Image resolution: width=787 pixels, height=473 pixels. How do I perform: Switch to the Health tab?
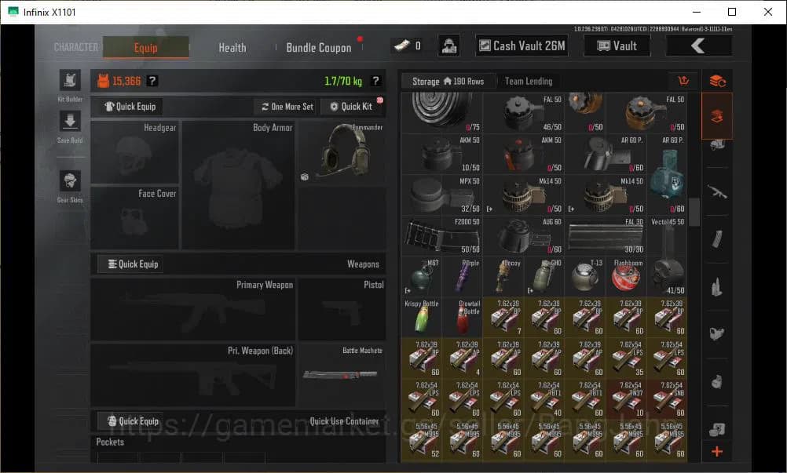click(232, 47)
